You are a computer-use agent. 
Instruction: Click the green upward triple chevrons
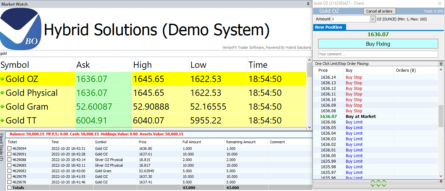point(378,181)
